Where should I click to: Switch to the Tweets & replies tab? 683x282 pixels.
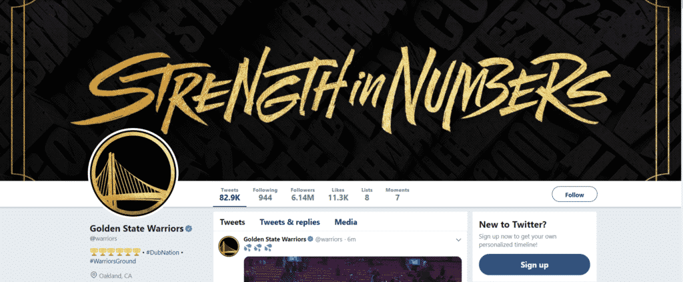[289, 222]
